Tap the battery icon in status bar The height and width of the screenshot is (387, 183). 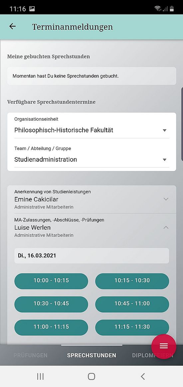tap(172, 9)
